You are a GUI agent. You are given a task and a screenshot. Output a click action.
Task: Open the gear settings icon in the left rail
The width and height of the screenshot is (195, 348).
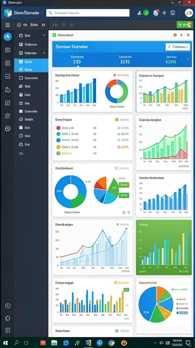point(7,318)
